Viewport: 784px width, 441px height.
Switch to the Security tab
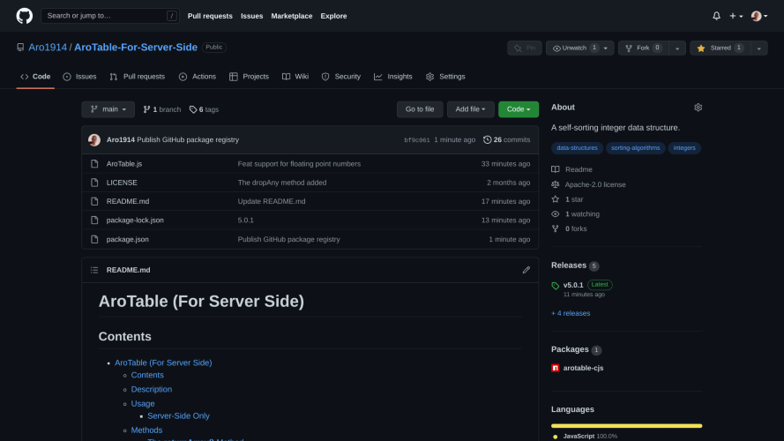341,77
